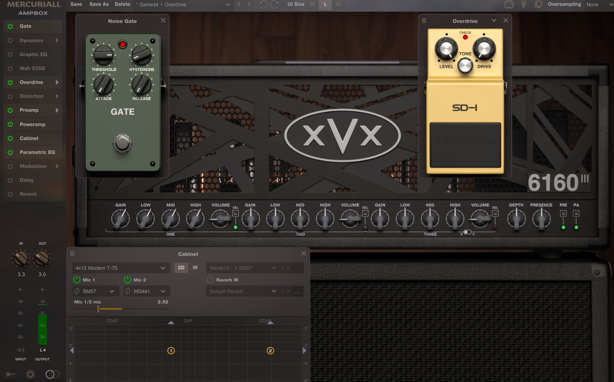The image size is (614, 382).
Task: Go to the previous preset arrow
Action: (x=239, y=4)
